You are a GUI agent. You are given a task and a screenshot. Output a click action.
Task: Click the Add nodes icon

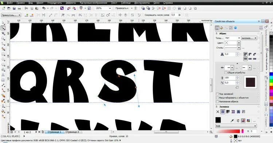pos(27,15)
